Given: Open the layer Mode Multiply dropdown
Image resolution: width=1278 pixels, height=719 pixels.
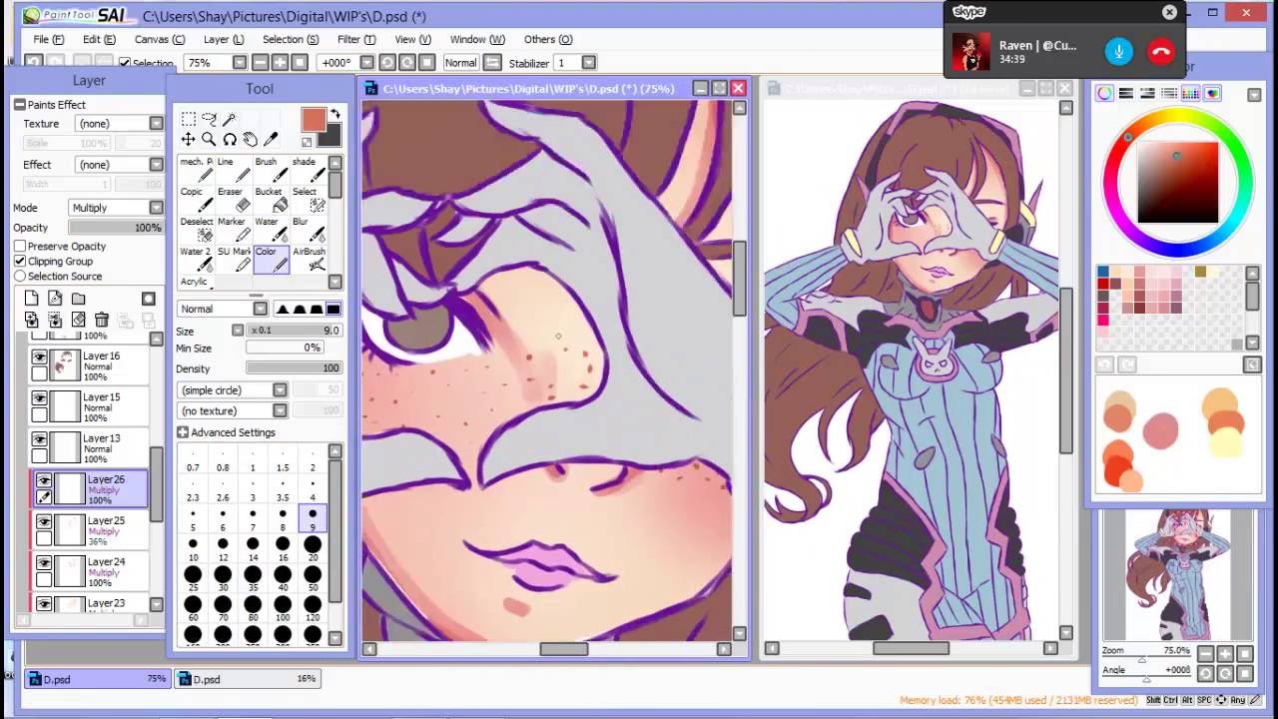Looking at the screenshot, I should click(116, 208).
